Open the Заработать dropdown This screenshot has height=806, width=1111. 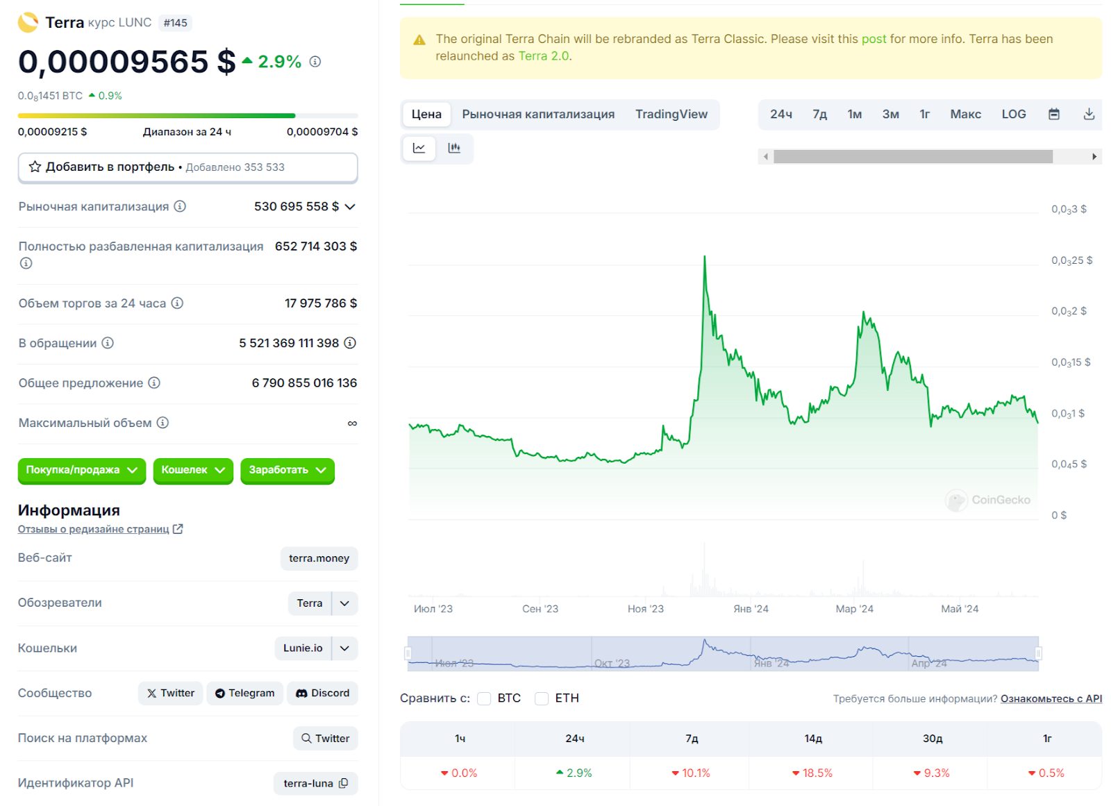(x=287, y=470)
